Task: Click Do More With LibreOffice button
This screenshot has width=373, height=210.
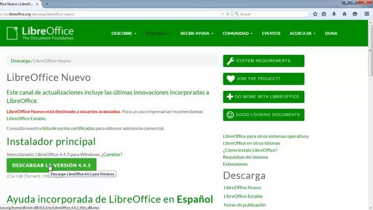Action: click(x=263, y=97)
